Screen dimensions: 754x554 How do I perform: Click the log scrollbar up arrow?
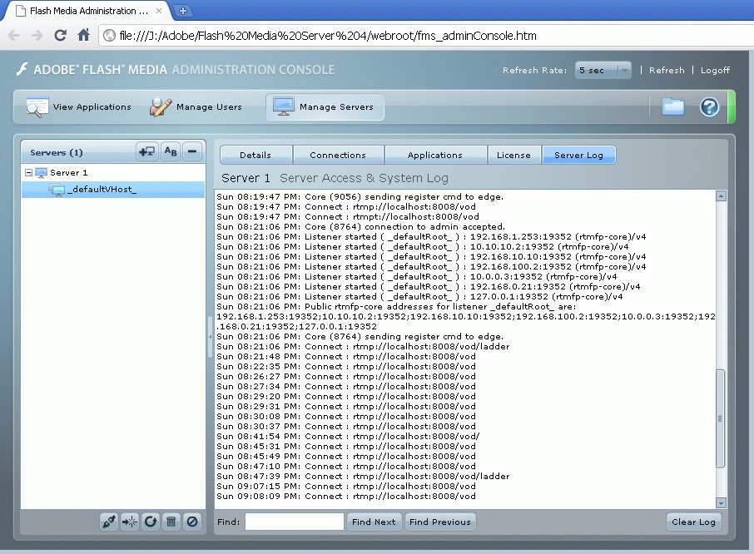pos(721,196)
